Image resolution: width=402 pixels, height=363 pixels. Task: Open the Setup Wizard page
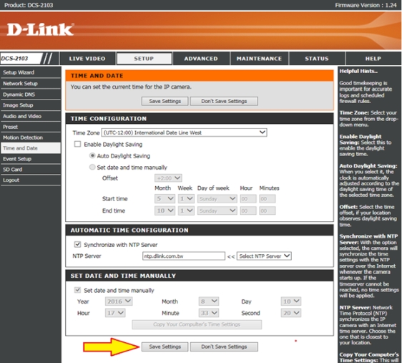click(31, 72)
